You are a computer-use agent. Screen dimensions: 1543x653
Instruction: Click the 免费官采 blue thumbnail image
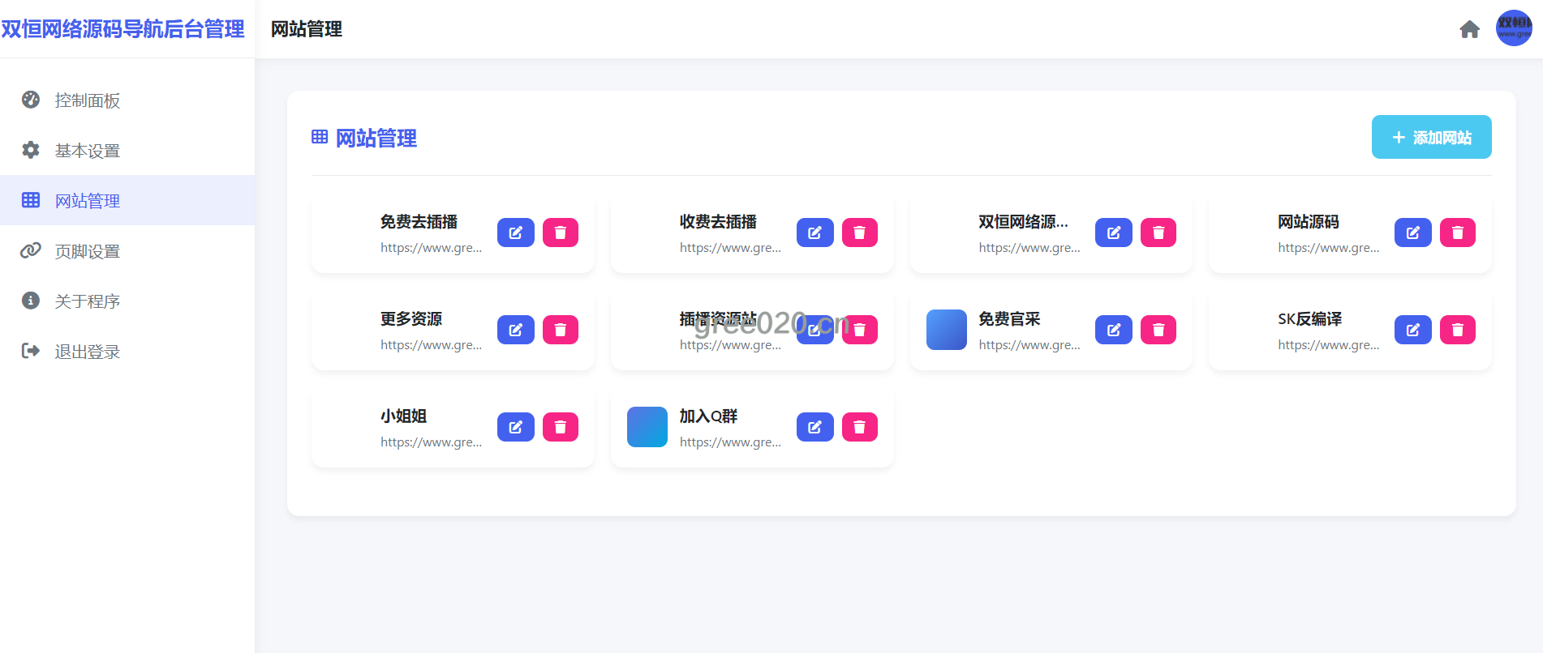[946, 330]
